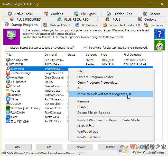Select the Snagit32.exe /i command cell

(54, 73)
